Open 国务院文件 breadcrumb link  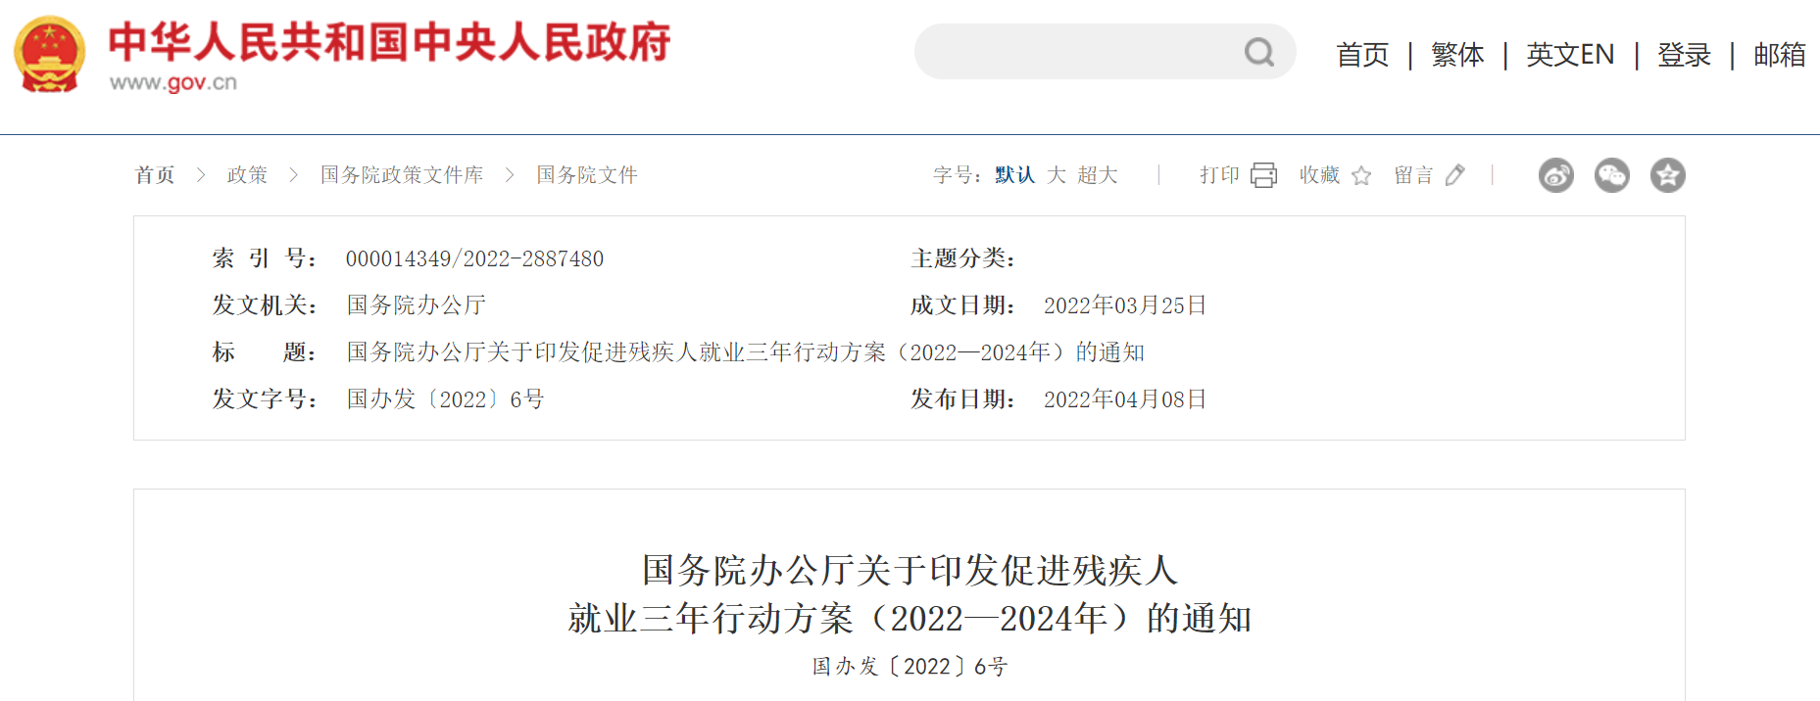[587, 175]
